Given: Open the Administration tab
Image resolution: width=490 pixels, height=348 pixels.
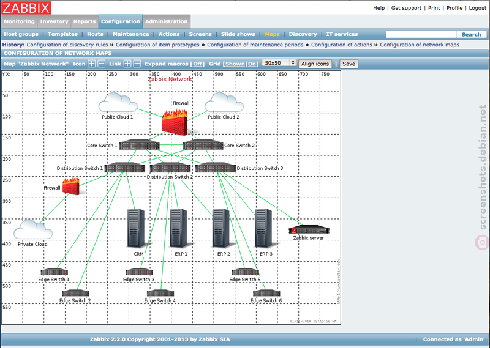Looking at the screenshot, I should tap(167, 21).
